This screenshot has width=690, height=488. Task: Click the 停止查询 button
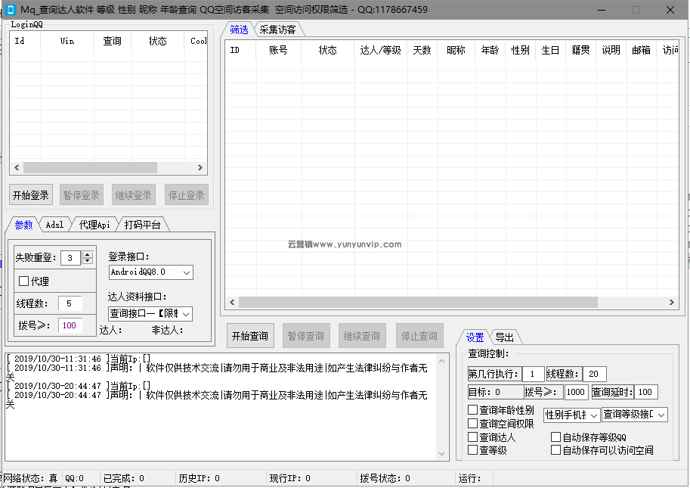click(x=419, y=336)
